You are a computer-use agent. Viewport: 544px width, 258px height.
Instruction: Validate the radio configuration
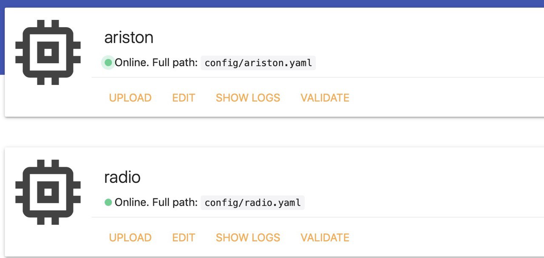(325, 238)
